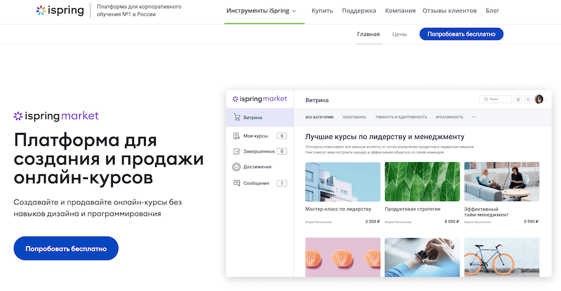Select the Гибкость и адаптивность category tab
This screenshot has height=291, width=561.
click(401, 117)
